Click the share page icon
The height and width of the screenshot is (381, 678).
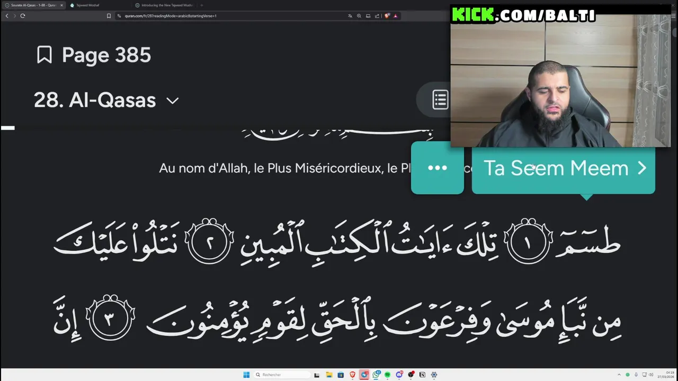pyautogui.click(x=377, y=16)
